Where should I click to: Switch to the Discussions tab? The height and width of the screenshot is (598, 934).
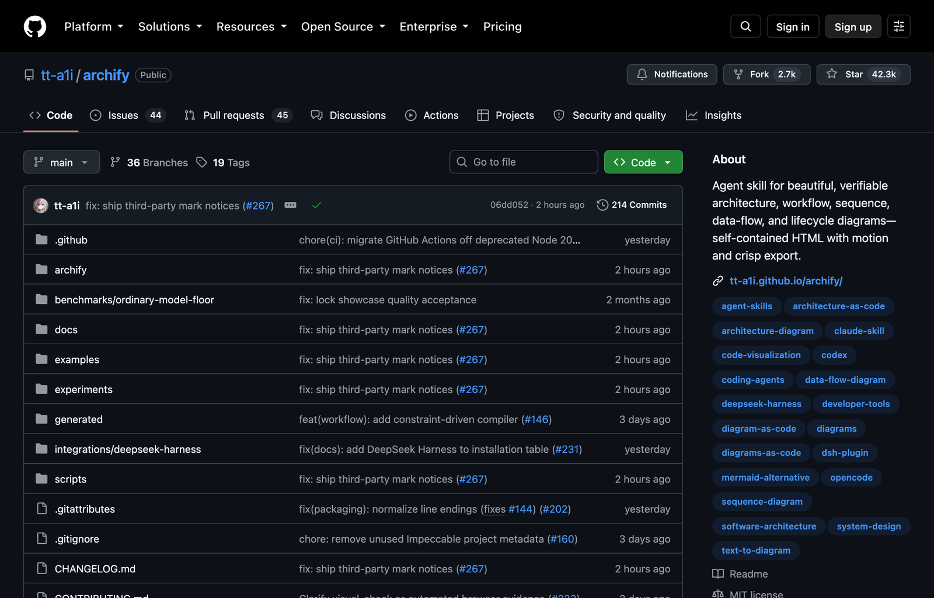click(348, 116)
